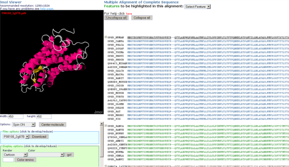Collapse the OPSD_RANCA sequence group
This screenshot has height=167, width=289.
coord(106,125)
